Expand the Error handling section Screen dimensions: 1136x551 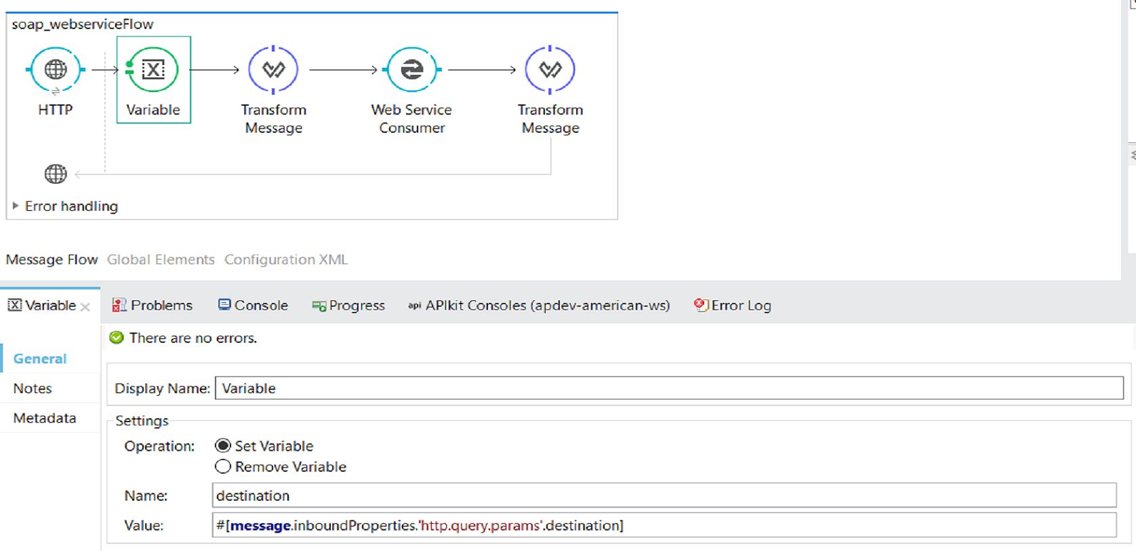(x=16, y=206)
